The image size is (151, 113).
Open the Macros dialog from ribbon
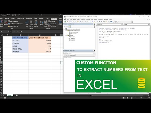[x=6, y=23]
